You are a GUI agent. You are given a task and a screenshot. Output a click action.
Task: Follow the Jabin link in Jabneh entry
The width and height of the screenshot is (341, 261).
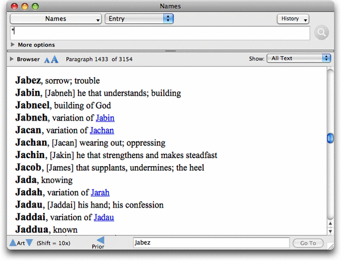pyautogui.click(x=105, y=118)
